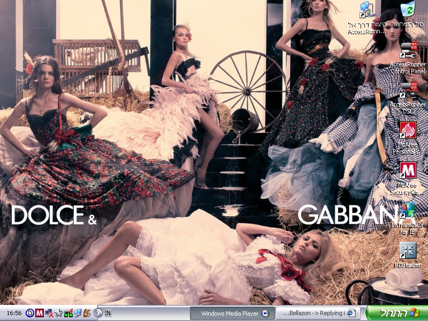
Task: Expand hidden tray icons with the arrow
Action: coord(98,313)
